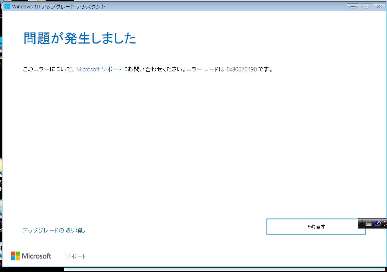Click the Windows 10 アップグレード アシスタント window title
387x272 pixels.
click(x=59, y=7)
